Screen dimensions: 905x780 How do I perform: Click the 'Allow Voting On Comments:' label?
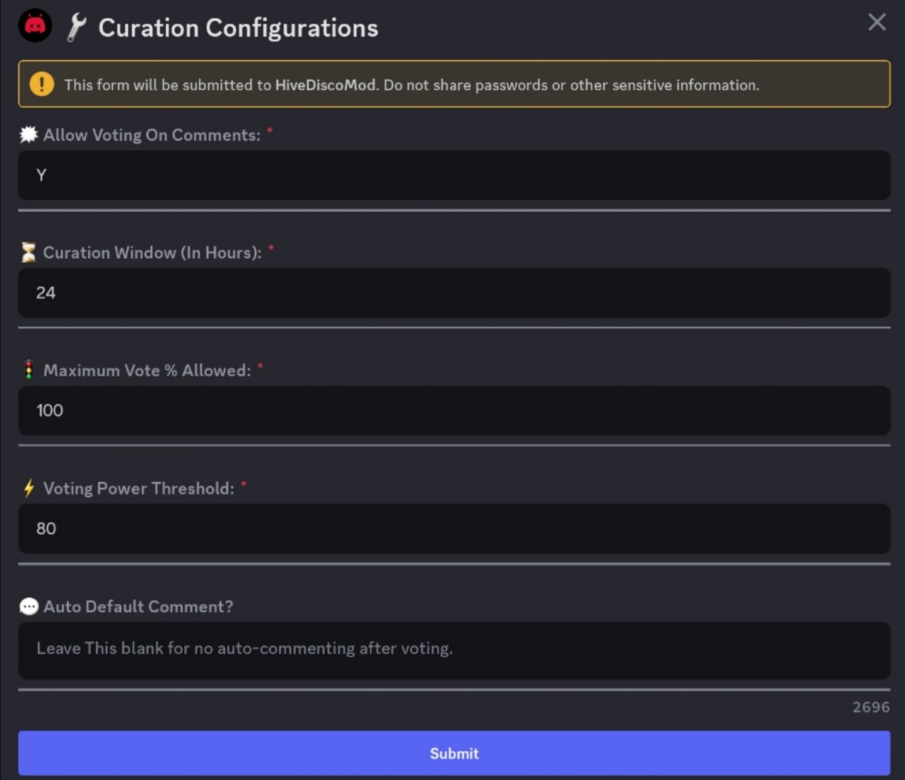pyautogui.click(x=152, y=135)
